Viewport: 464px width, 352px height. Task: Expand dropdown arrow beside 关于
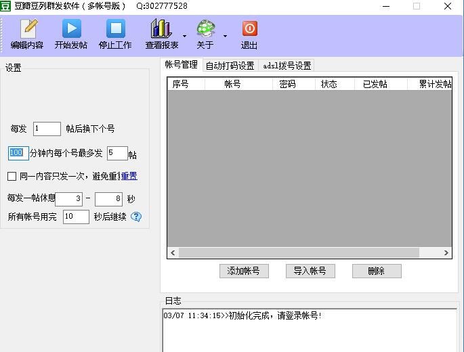pyautogui.click(x=225, y=36)
